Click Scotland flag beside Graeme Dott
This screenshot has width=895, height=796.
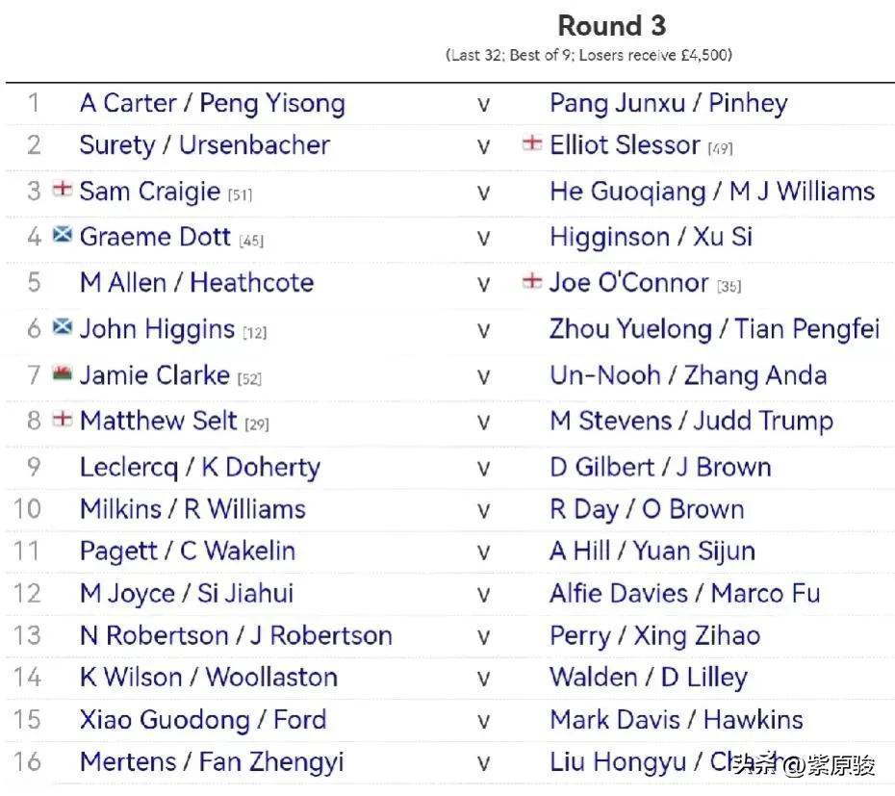63,234
